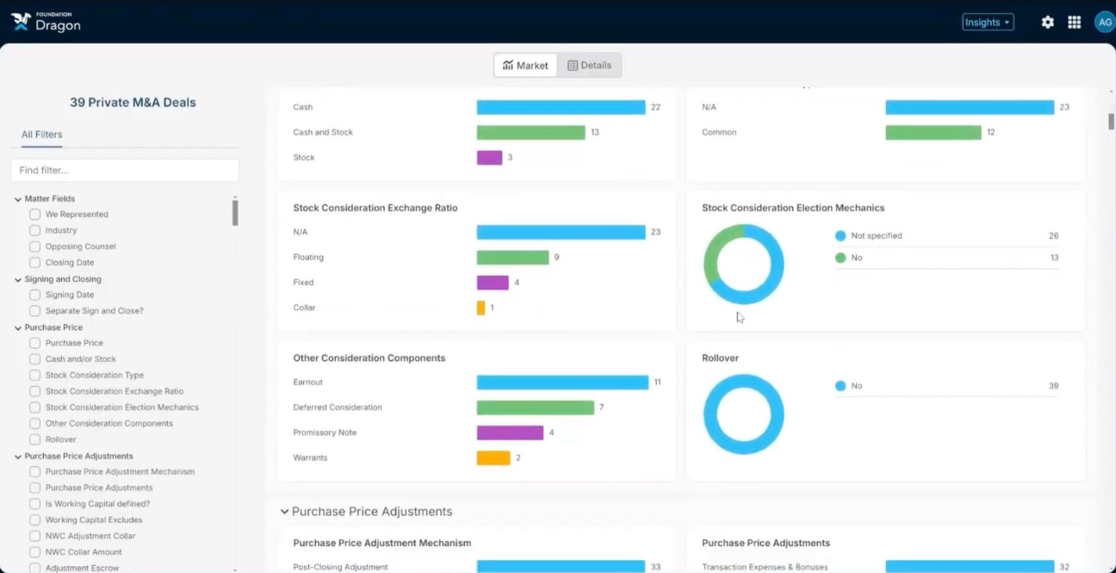Open the Insights dropdown

click(x=987, y=22)
